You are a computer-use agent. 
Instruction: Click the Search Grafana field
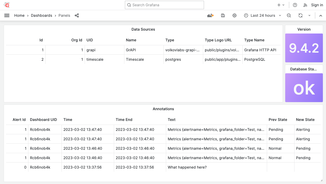164,5
